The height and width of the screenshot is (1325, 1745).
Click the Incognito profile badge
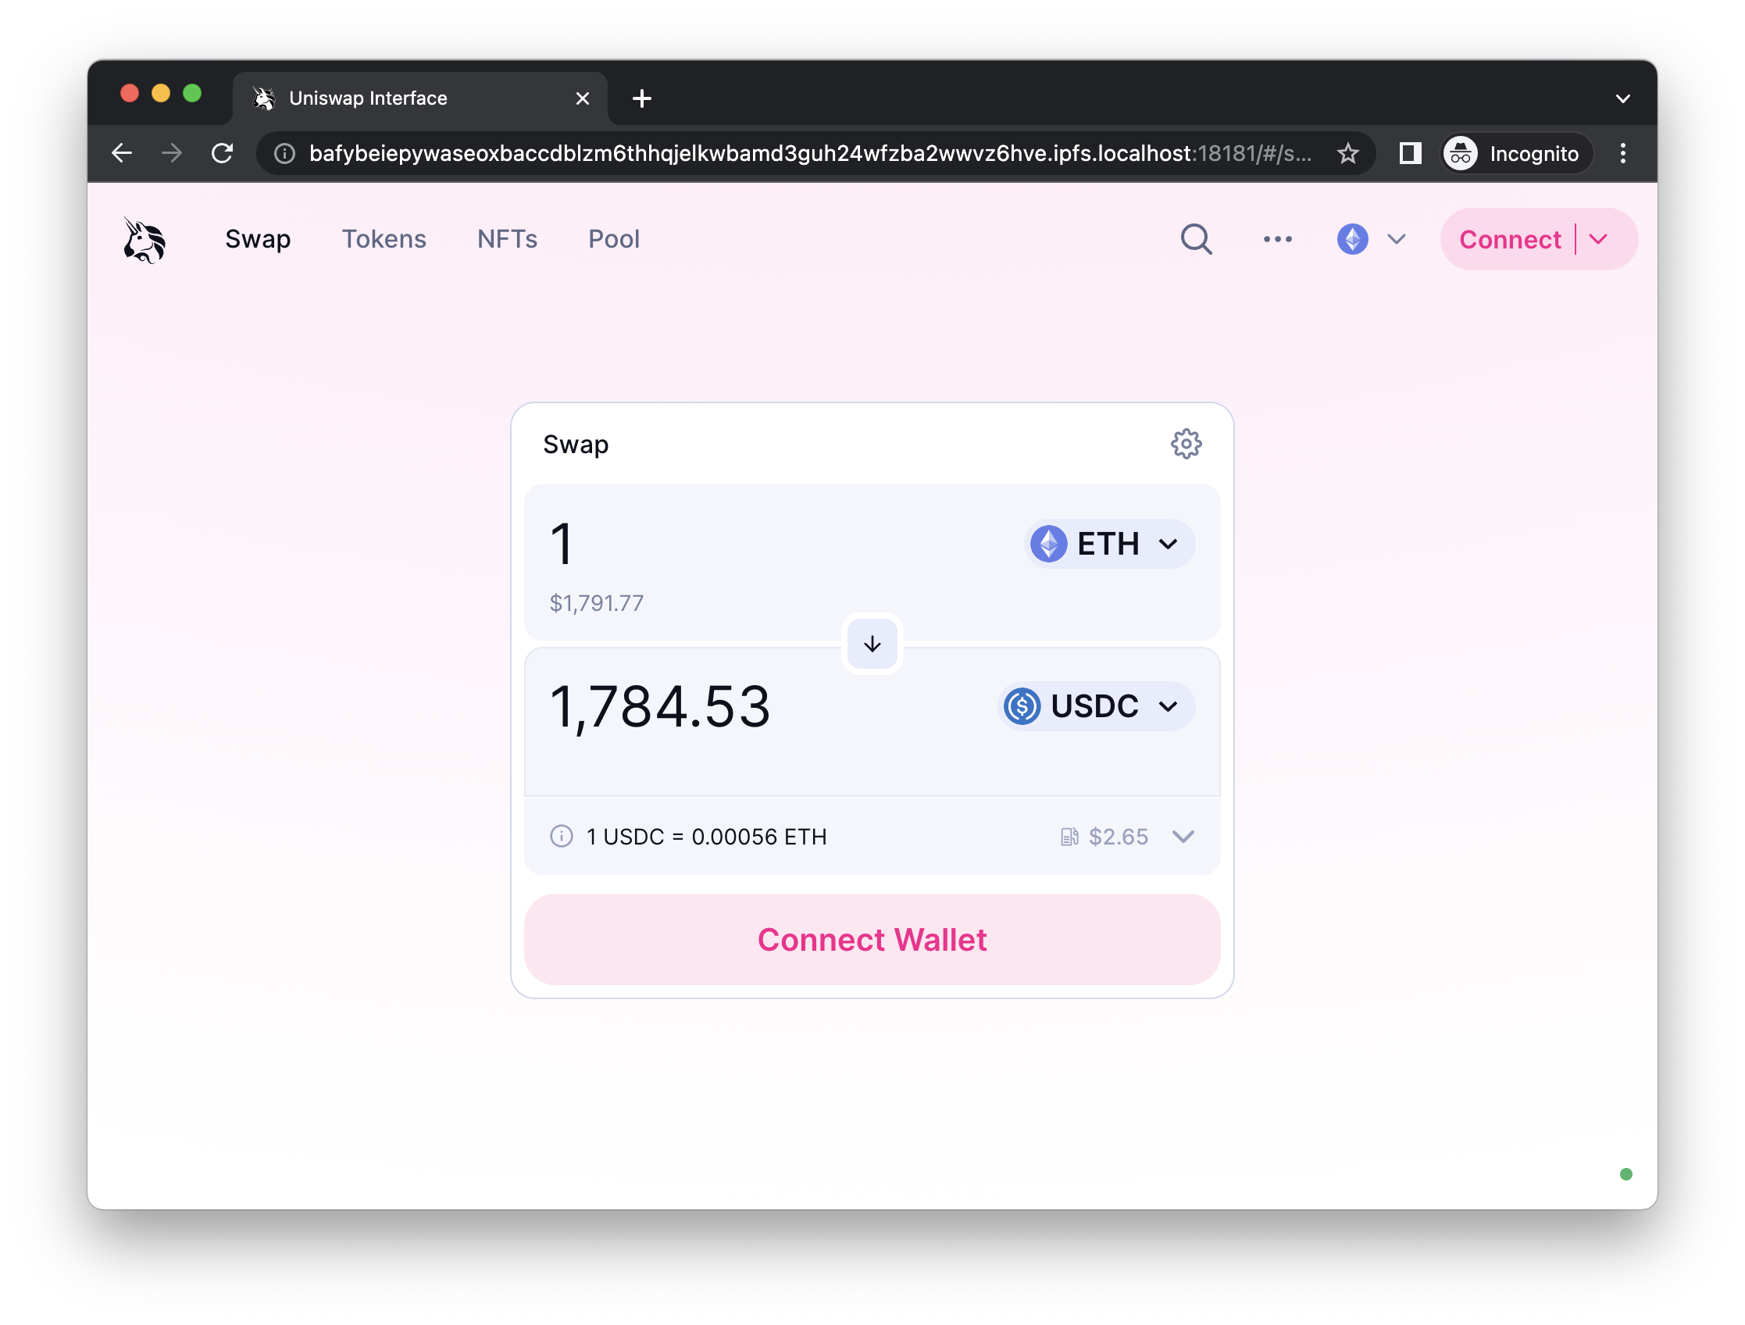coord(1515,153)
